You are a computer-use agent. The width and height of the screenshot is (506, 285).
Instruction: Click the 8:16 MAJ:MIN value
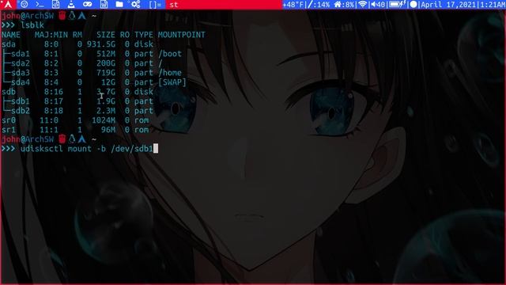click(x=54, y=92)
